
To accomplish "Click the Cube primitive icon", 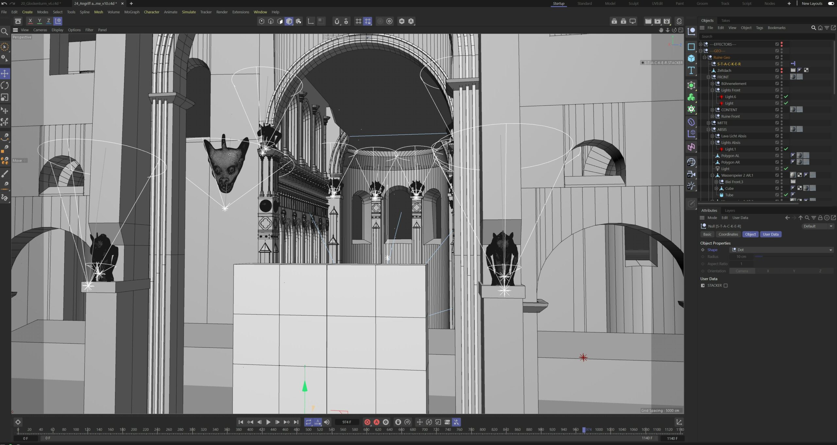I will 691,59.
